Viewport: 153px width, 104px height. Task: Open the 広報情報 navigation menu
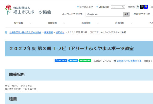(120, 23)
